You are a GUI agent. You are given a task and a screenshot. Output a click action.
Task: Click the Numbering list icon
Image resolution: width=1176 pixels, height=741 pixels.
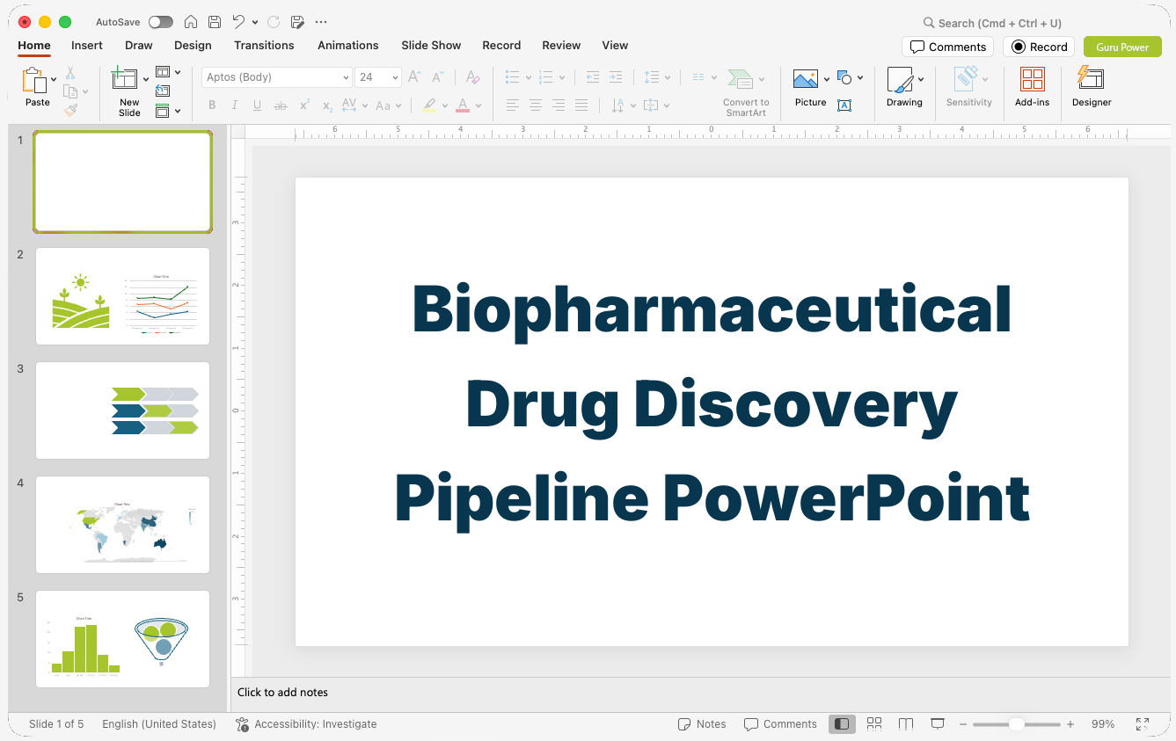pos(545,77)
